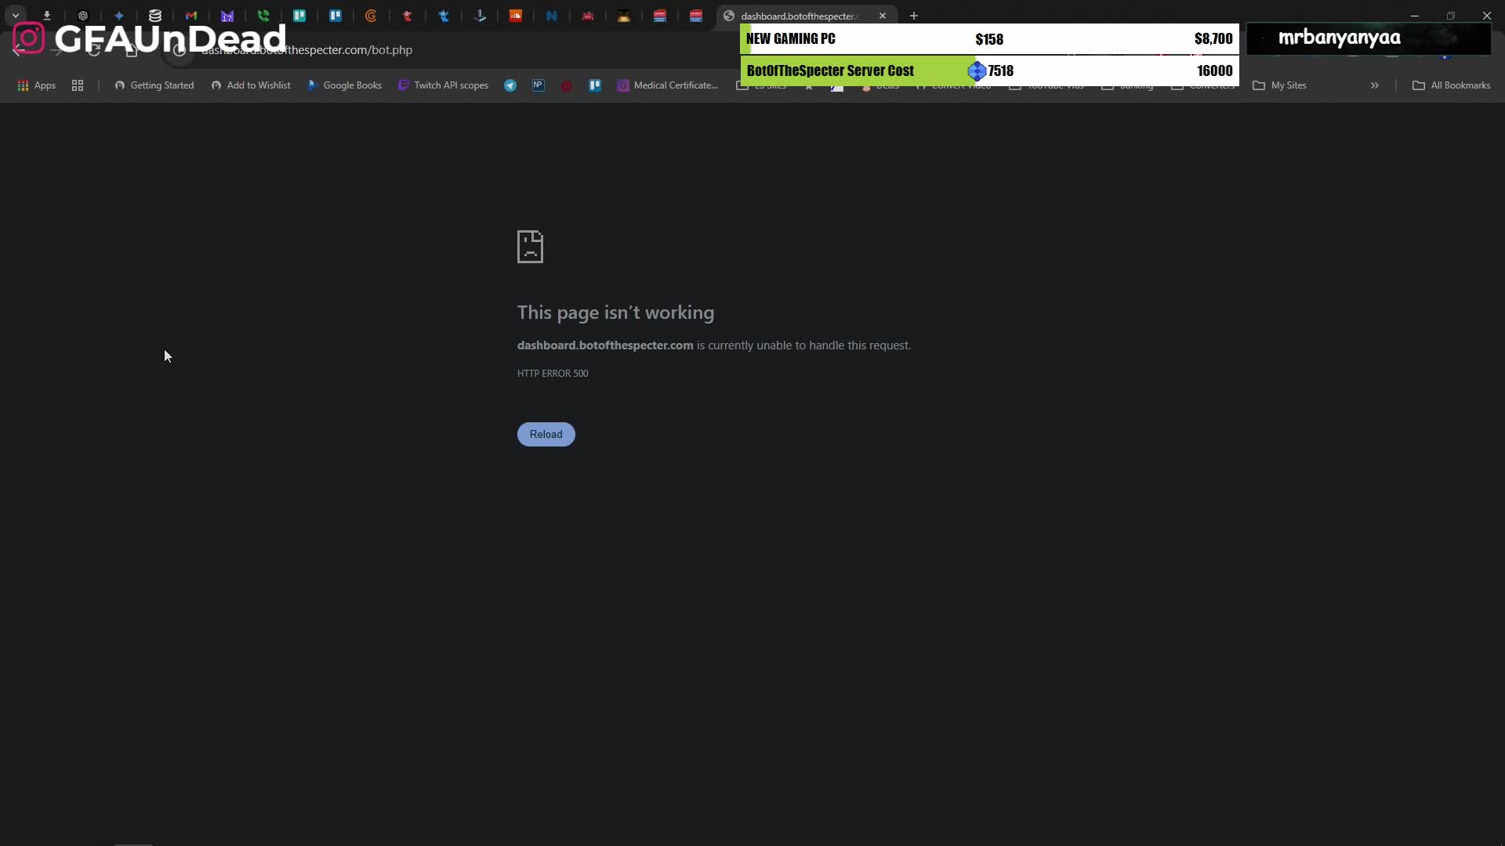Open the downloads pinned tab

(47, 16)
